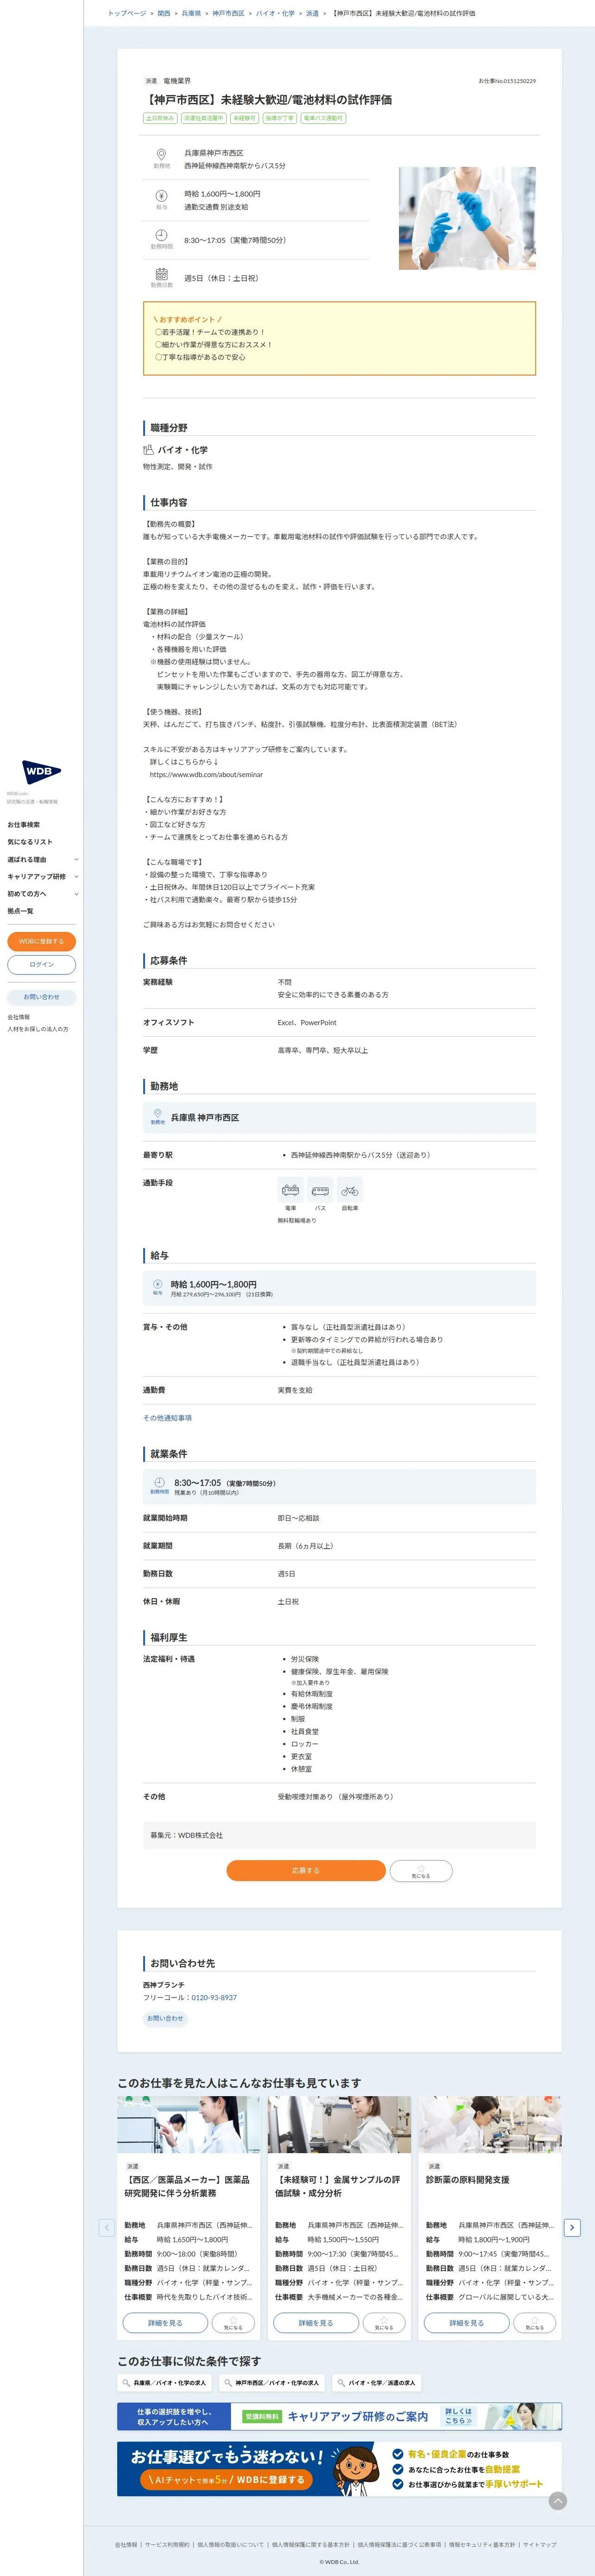Click 詳細を見る on 医薬品メーカー card
The image size is (595, 2576).
165,2323
